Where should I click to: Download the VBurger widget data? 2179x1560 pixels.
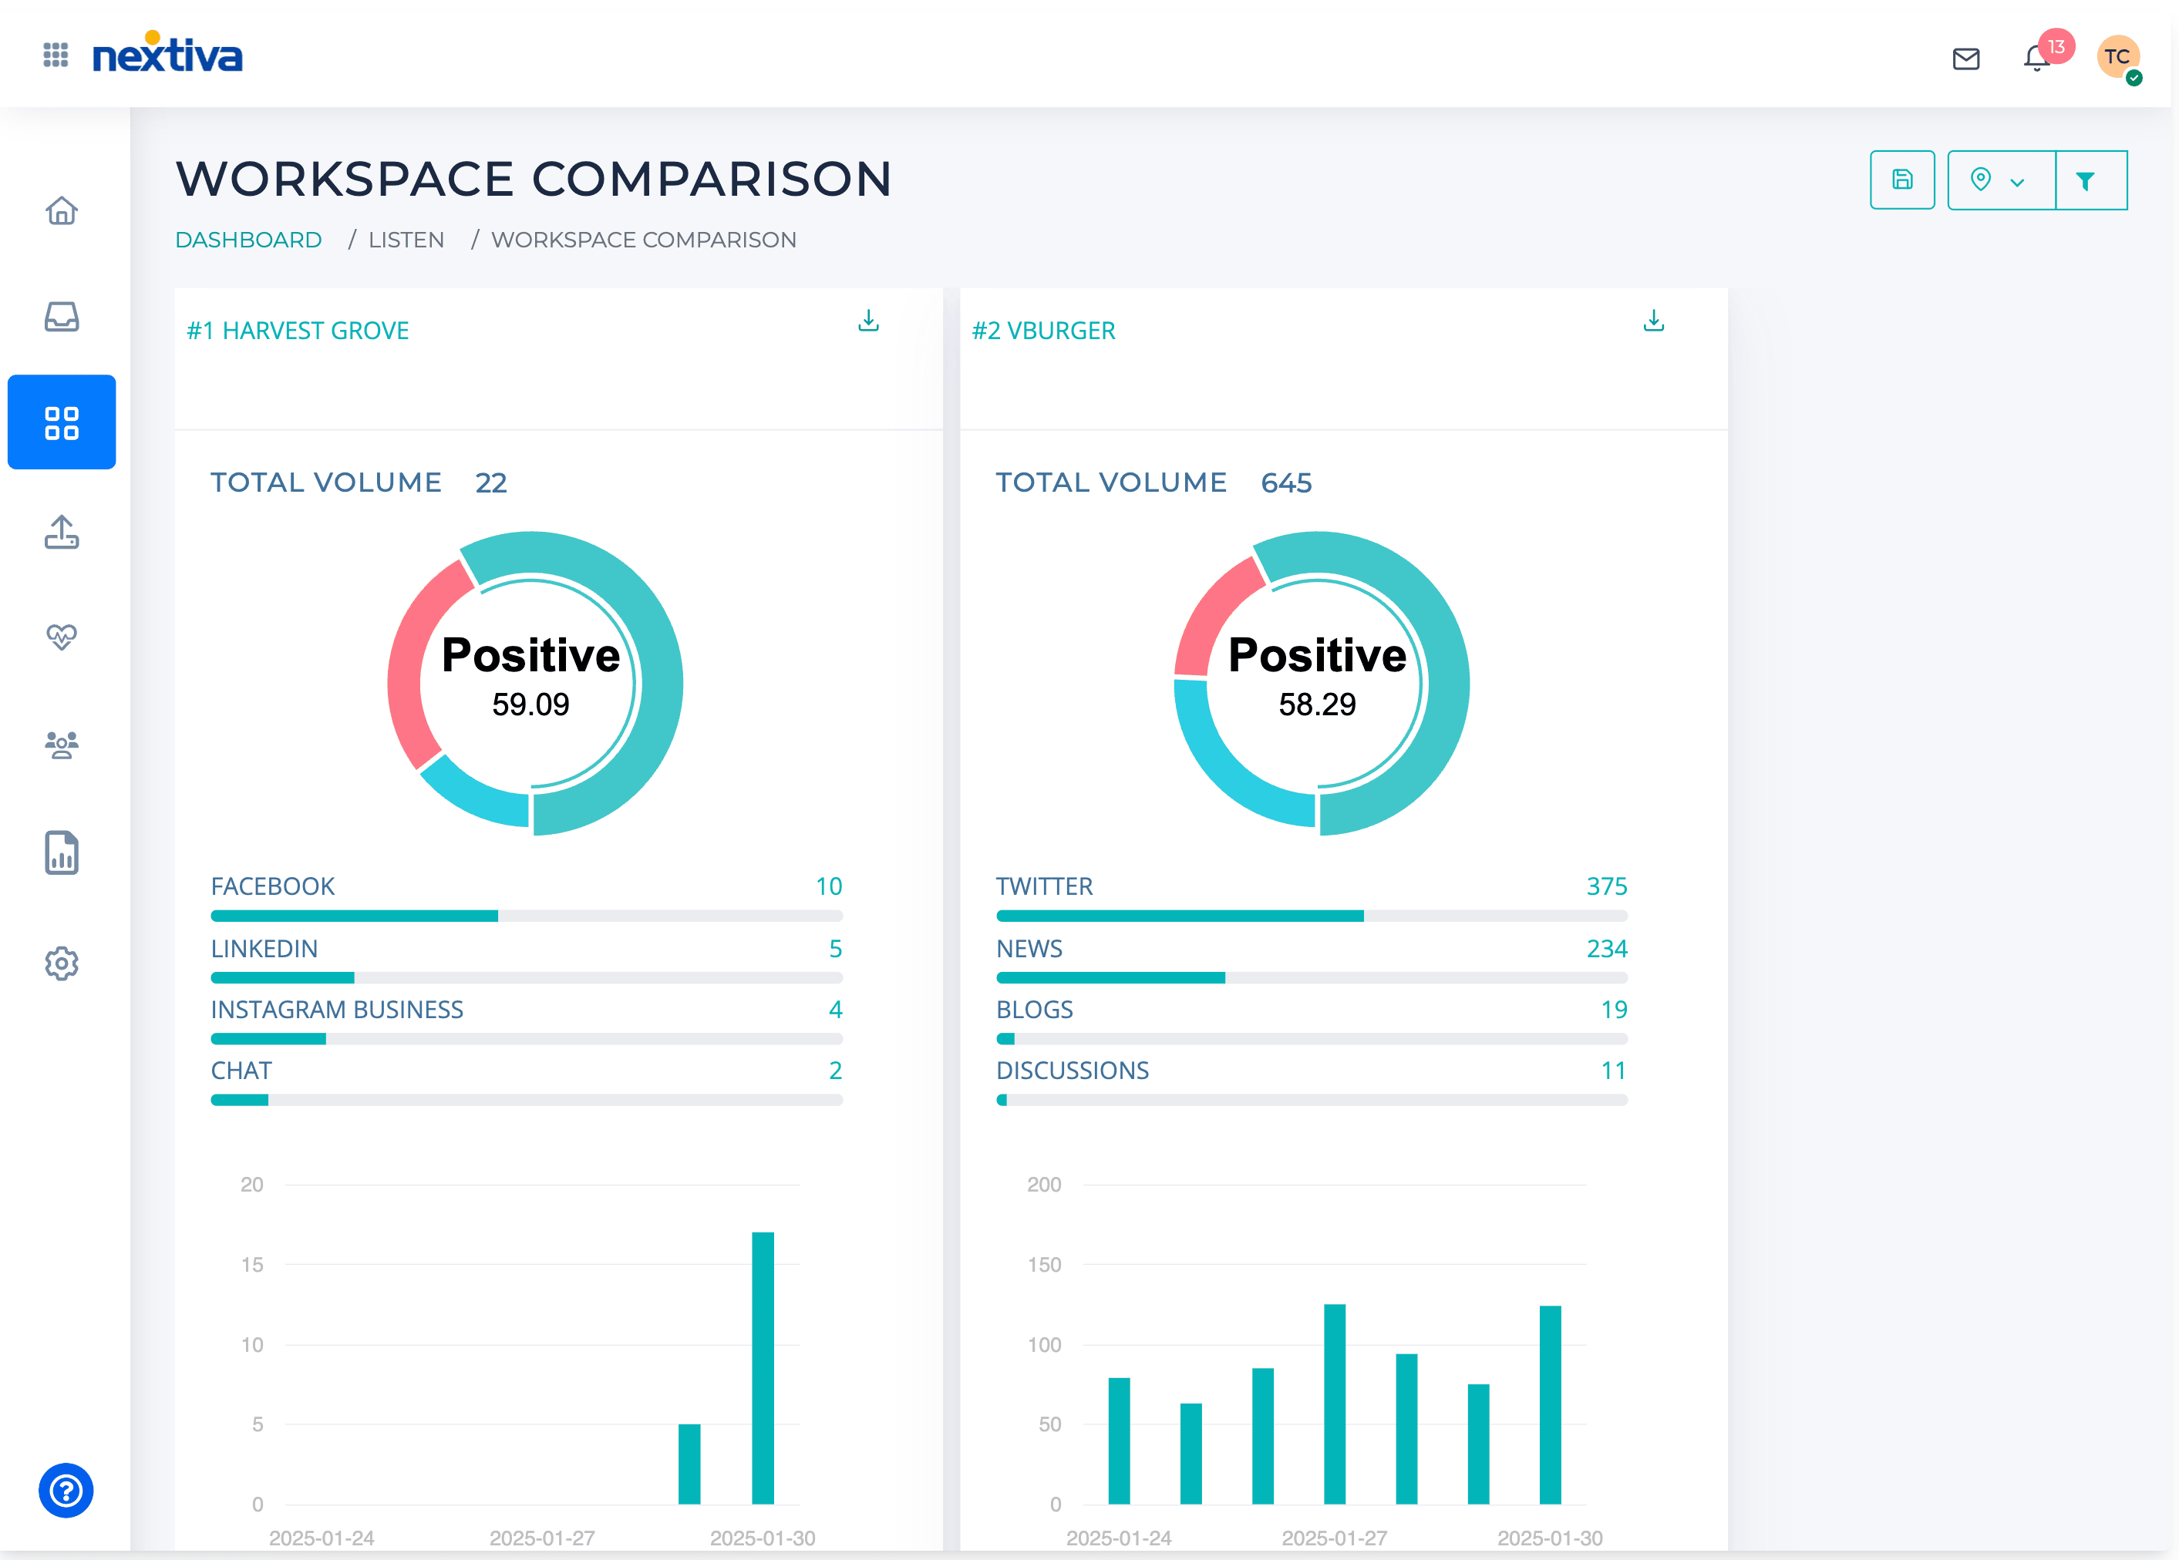coord(1653,321)
